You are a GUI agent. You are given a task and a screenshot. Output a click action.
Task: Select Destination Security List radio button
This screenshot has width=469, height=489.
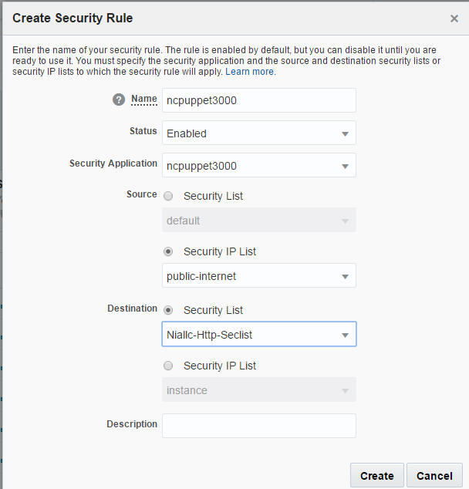(168, 310)
